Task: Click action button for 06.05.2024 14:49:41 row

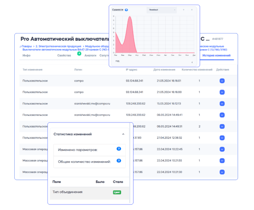Action: point(222,115)
